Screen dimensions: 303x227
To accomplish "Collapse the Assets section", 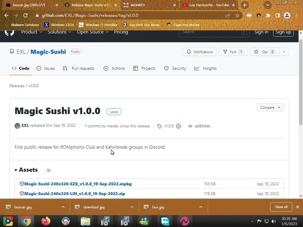I will (26, 170).
